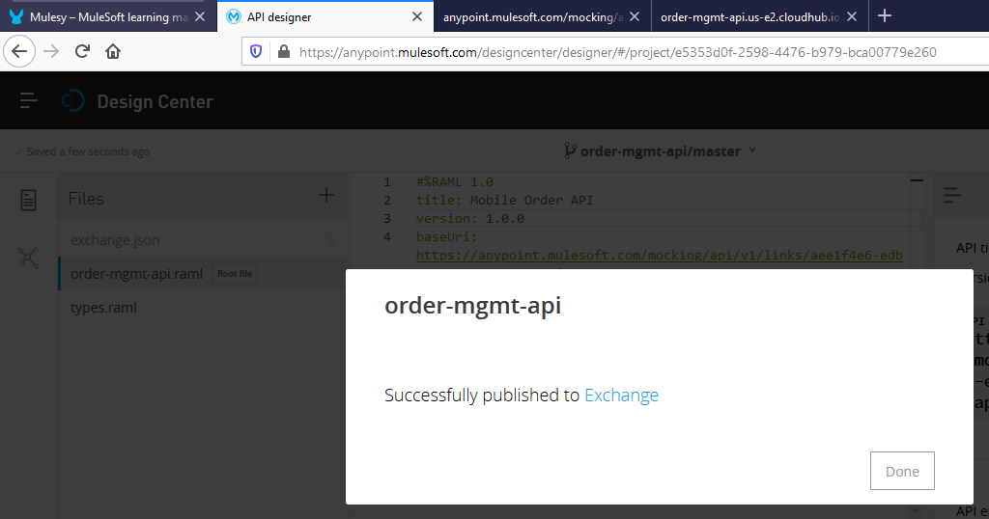
Task: Open tracking protection shield icon
Action: click(256, 52)
